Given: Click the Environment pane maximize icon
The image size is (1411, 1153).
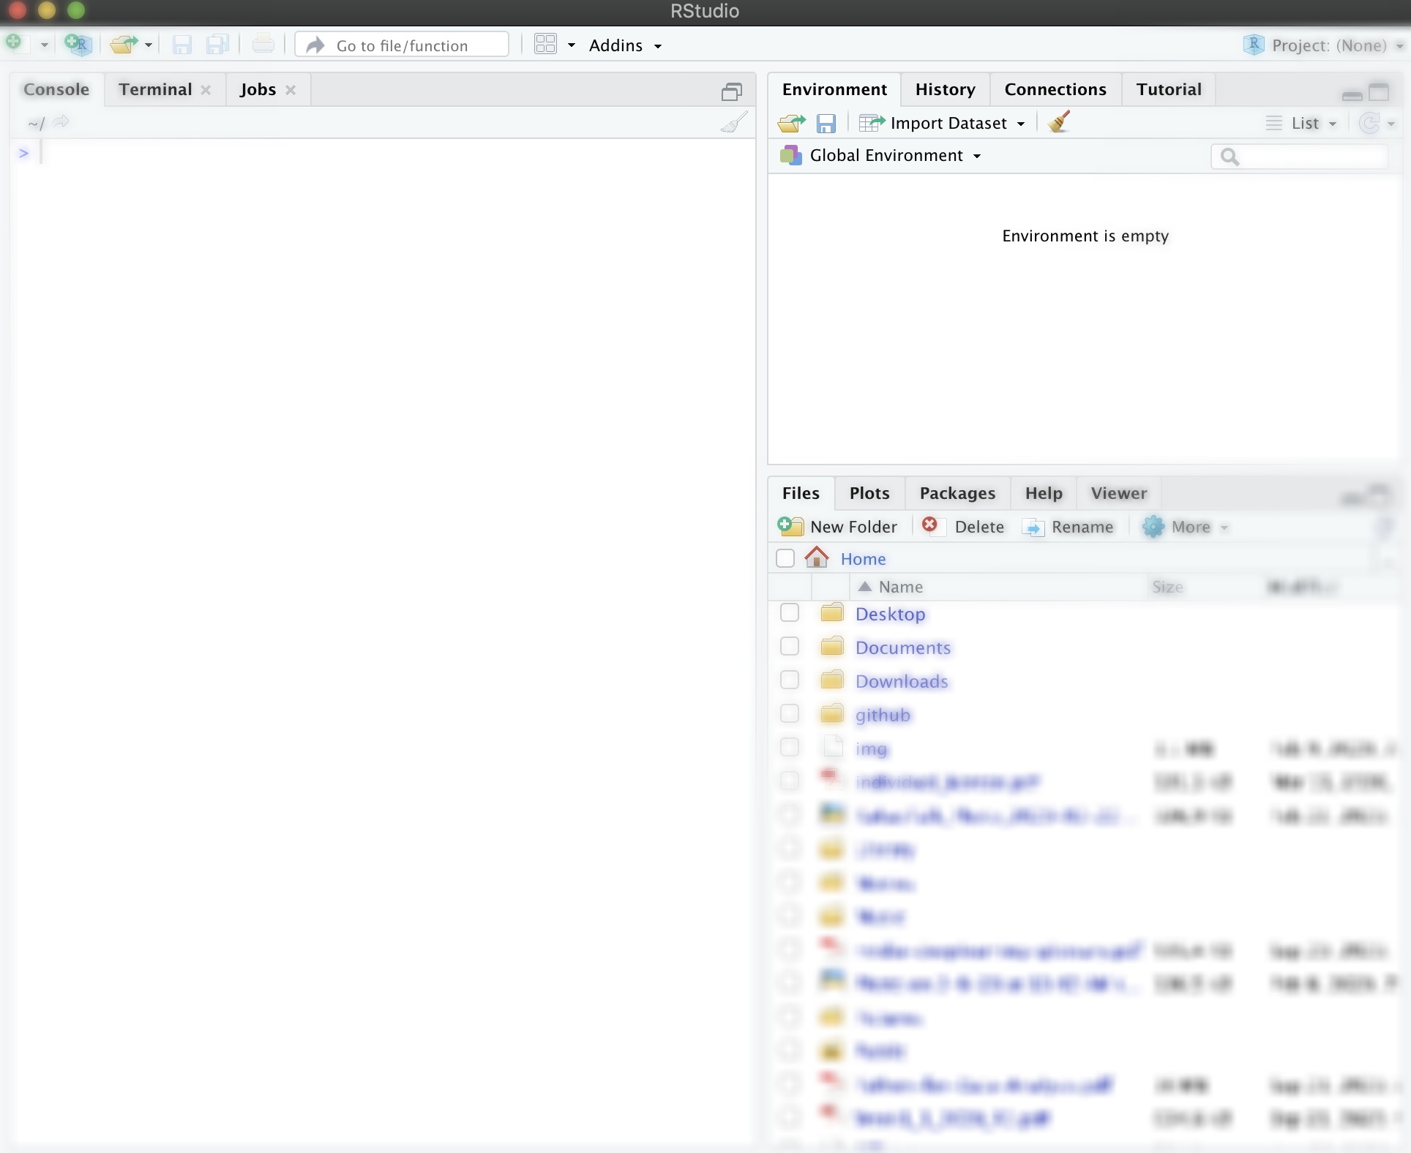Looking at the screenshot, I should pyautogui.click(x=1380, y=91).
